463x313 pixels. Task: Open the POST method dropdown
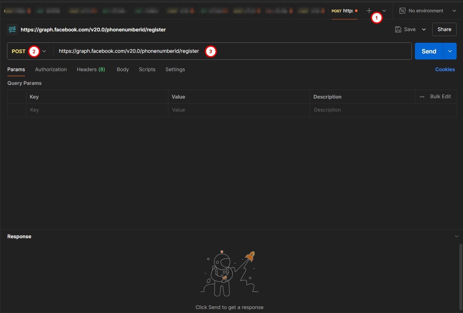(x=44, y=51)
